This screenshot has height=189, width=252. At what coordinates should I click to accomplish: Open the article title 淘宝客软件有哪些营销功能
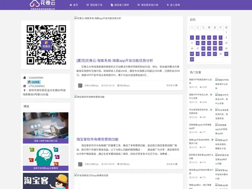(97, 139)
